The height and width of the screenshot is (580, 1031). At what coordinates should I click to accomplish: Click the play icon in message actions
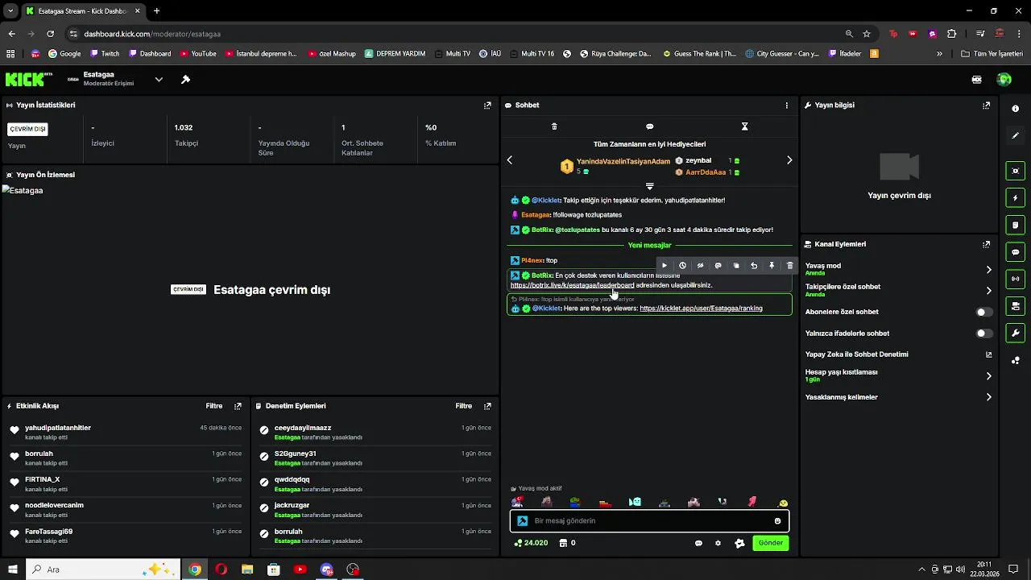(665, 265)
